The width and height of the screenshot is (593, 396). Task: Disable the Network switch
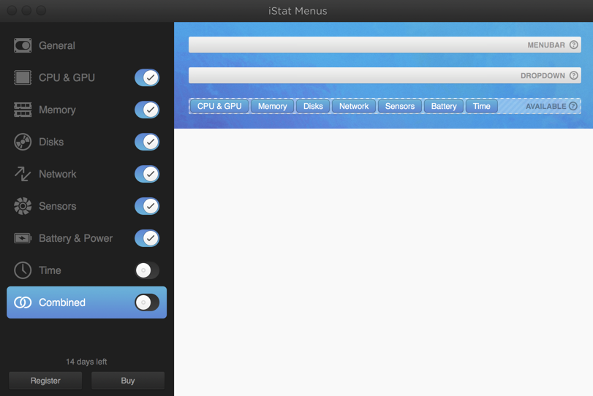coord(147,174)
